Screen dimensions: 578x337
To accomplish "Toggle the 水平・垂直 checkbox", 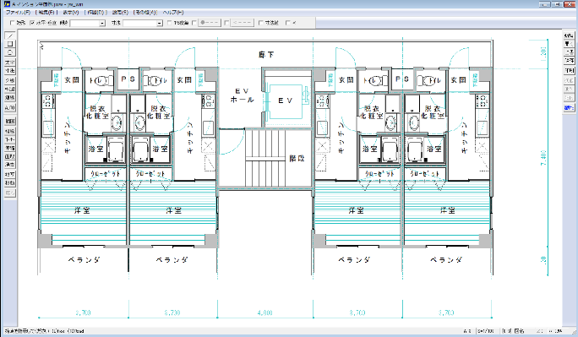I will point(32,23).
